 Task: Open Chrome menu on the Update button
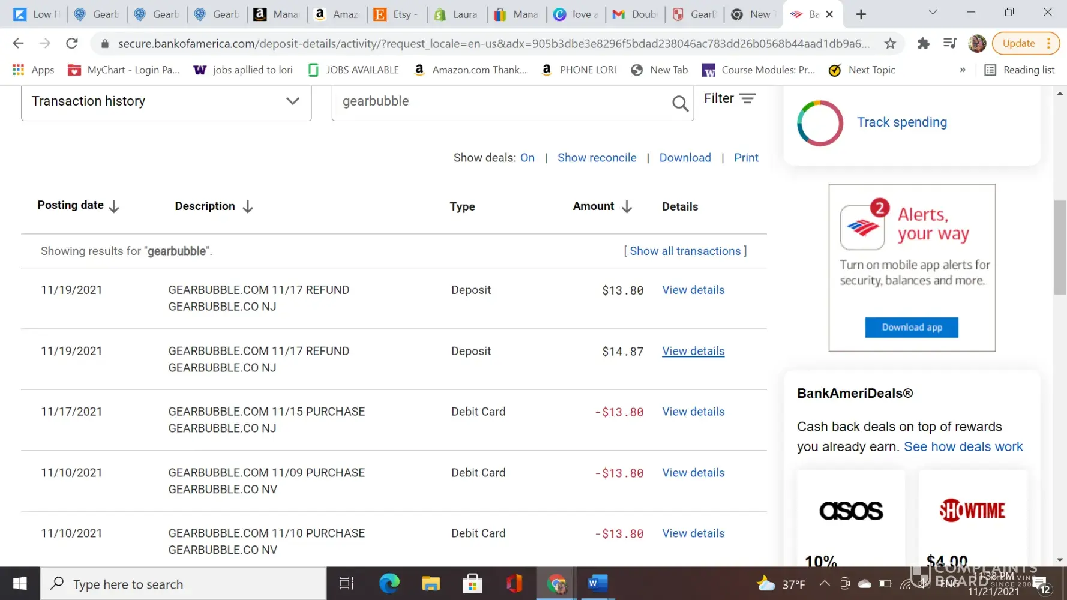[x=1026, y=43]
